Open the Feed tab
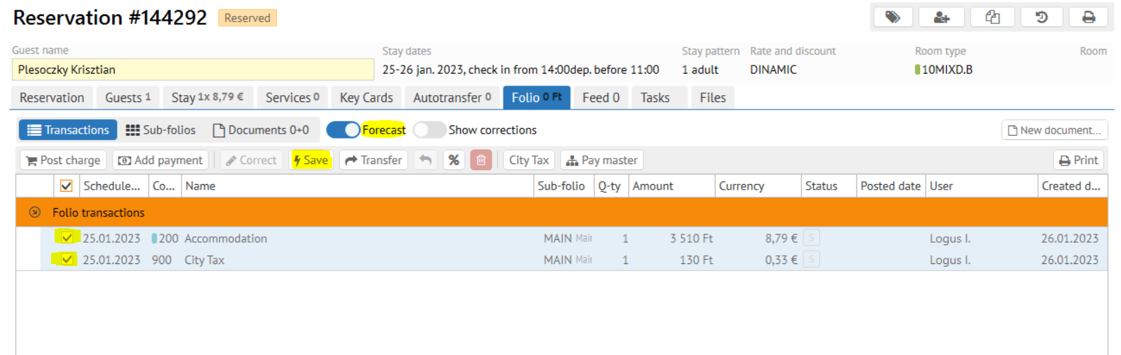The height and width of the screenshot is (355, 1121). tap(601, 97)
